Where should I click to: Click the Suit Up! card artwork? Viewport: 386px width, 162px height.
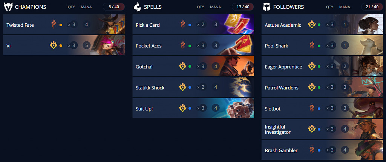238,108
